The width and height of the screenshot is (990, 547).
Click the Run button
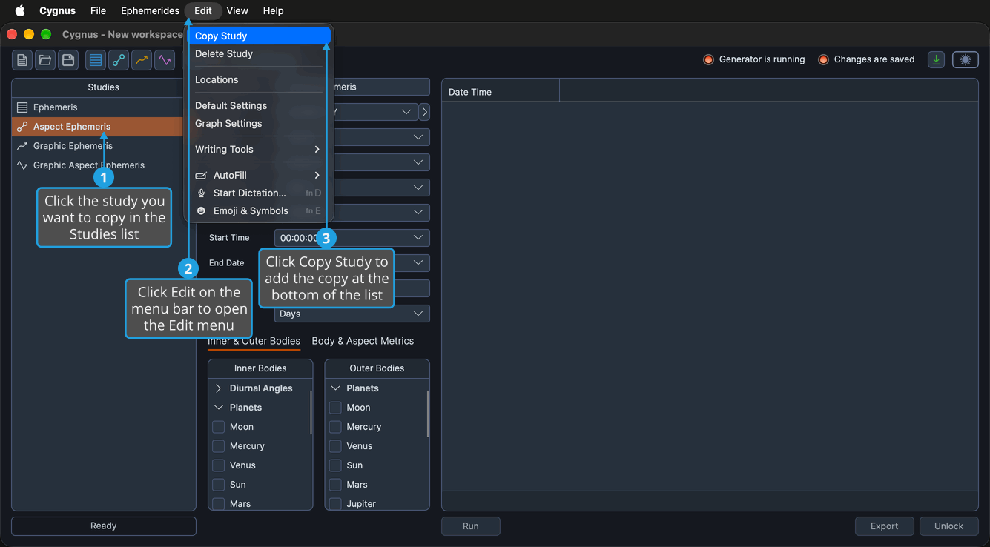pos(471,526)
